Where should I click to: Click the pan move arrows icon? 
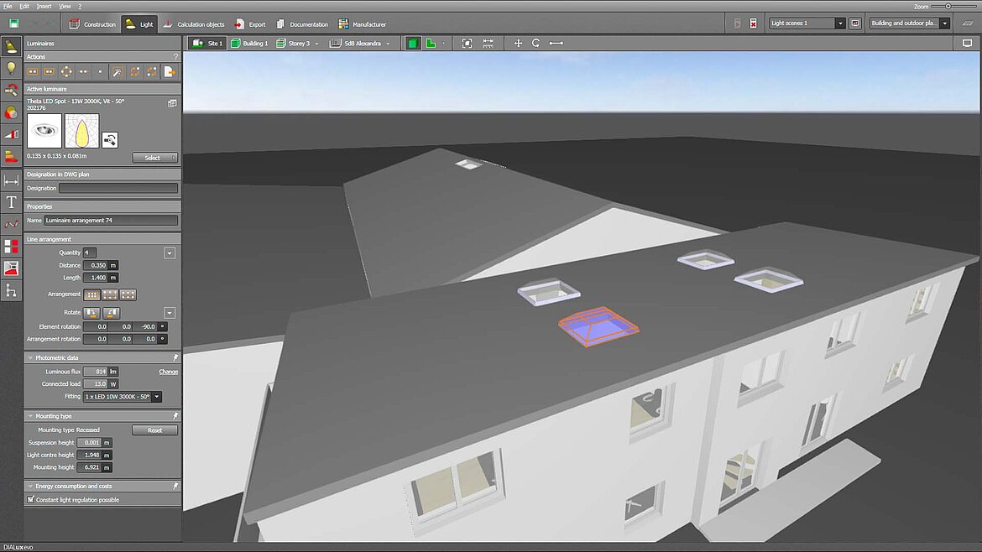point(518,43)
